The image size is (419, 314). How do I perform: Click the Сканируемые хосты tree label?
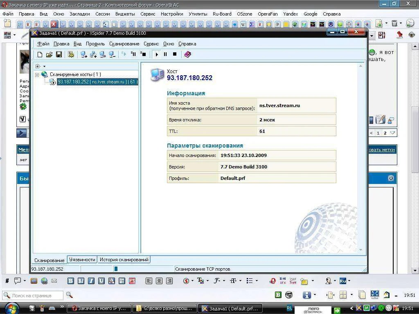[75, 74]
